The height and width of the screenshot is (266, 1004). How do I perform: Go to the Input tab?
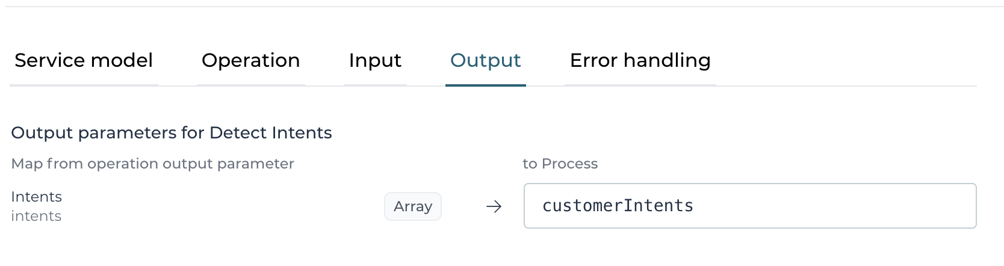pyautogui.click(x=374, y=60)
